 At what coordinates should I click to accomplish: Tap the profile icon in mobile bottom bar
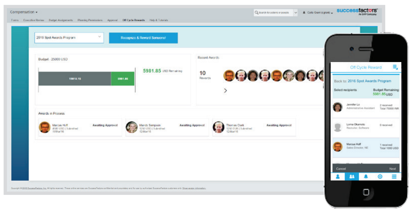pos(338,177)
